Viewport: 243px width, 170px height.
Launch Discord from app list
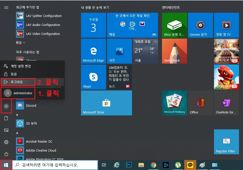tap(26, 105)
